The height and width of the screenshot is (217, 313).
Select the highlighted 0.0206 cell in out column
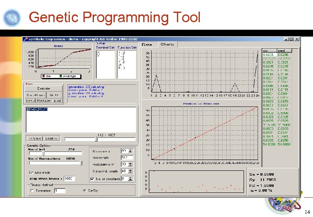click(270, 55)
